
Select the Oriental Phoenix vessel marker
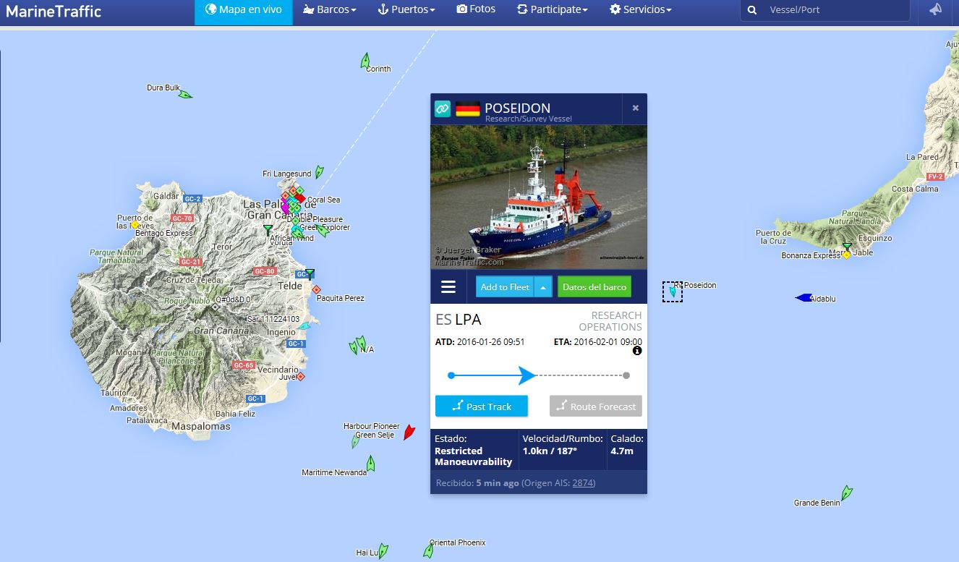tap(428, 551)
